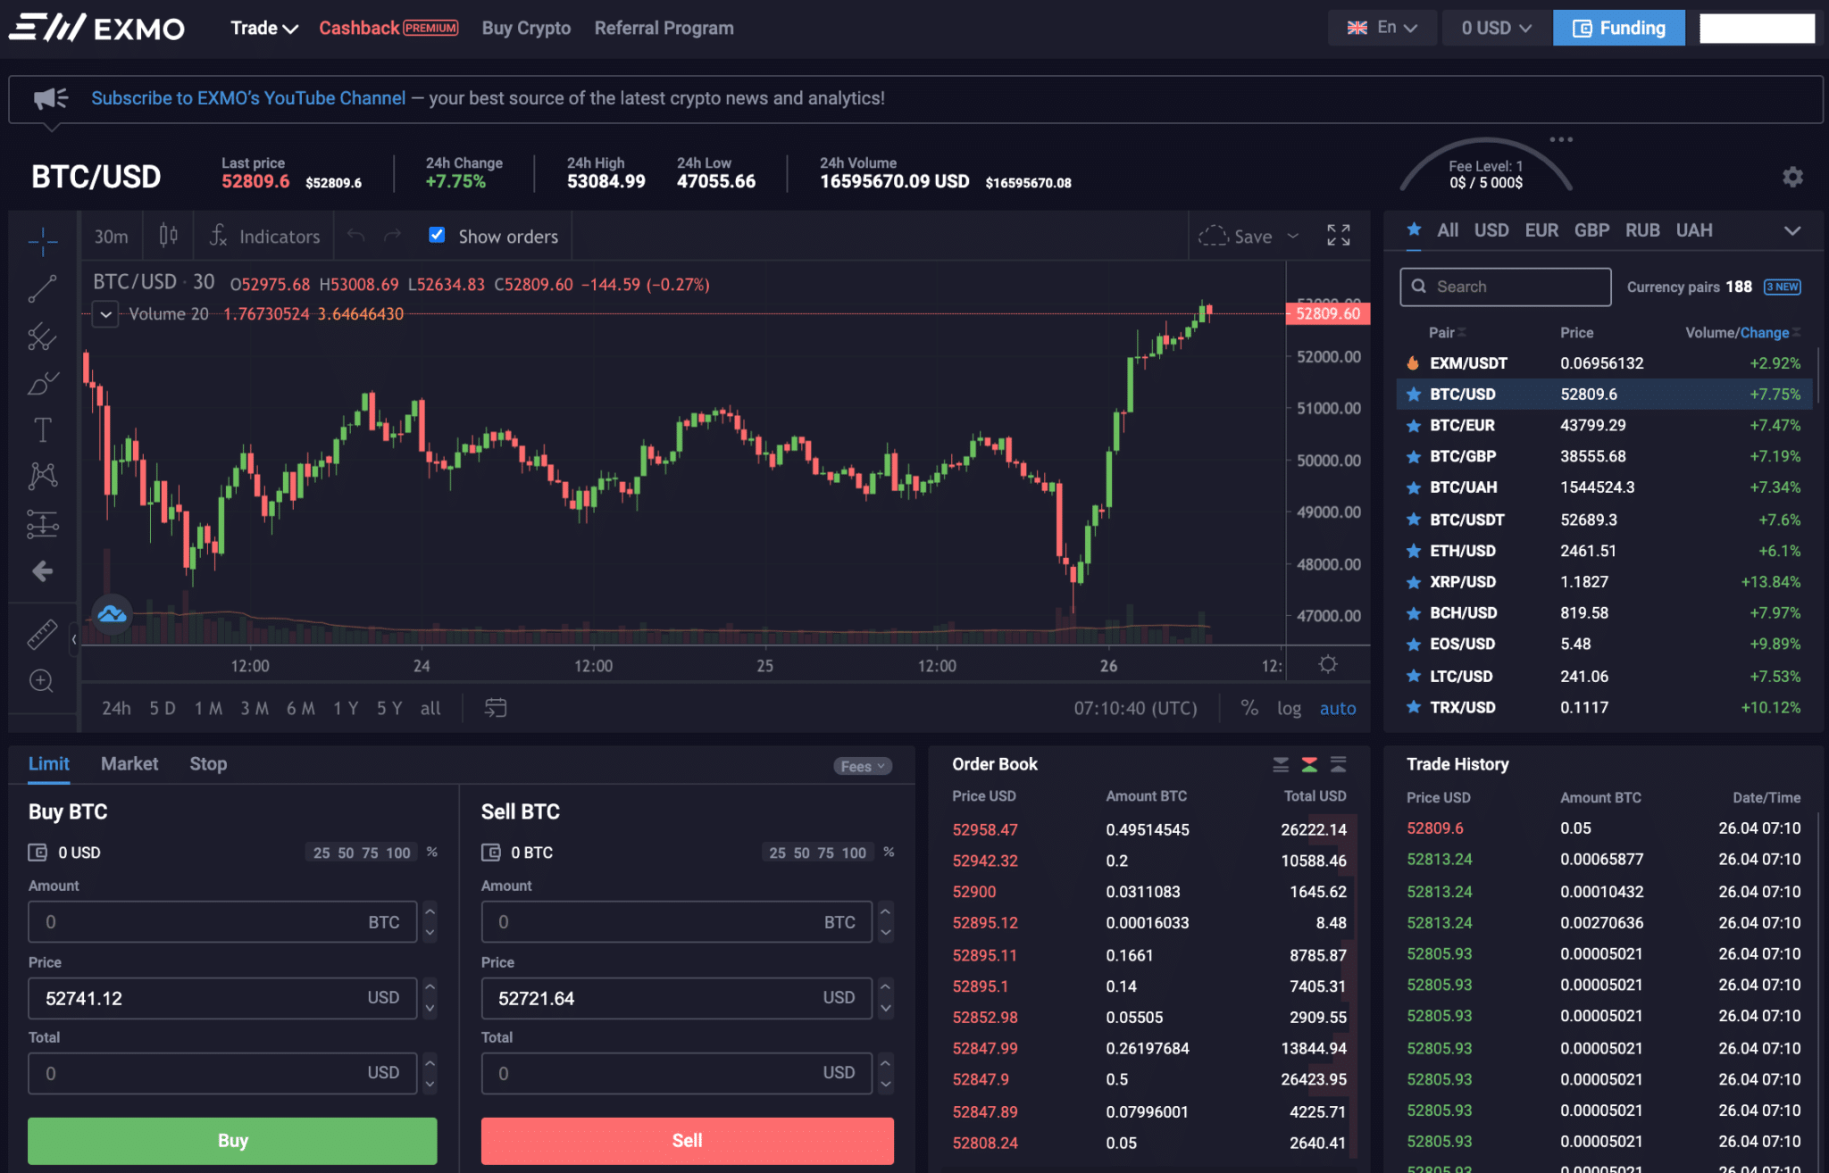Select the Text annotation tool
The width and height of the screenshot is (1829, 1173).
coord(42,430)
